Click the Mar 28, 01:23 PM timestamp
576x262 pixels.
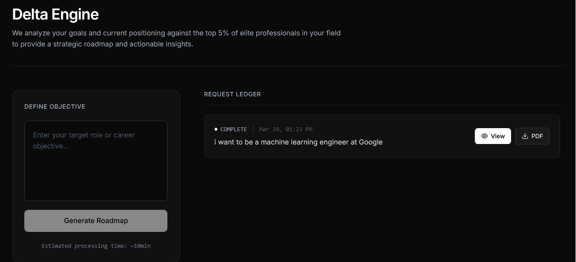click(x=286, y=130)
